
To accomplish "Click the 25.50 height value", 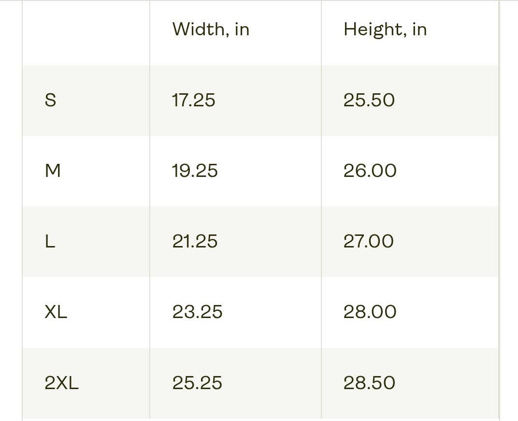I will (369, 100).
